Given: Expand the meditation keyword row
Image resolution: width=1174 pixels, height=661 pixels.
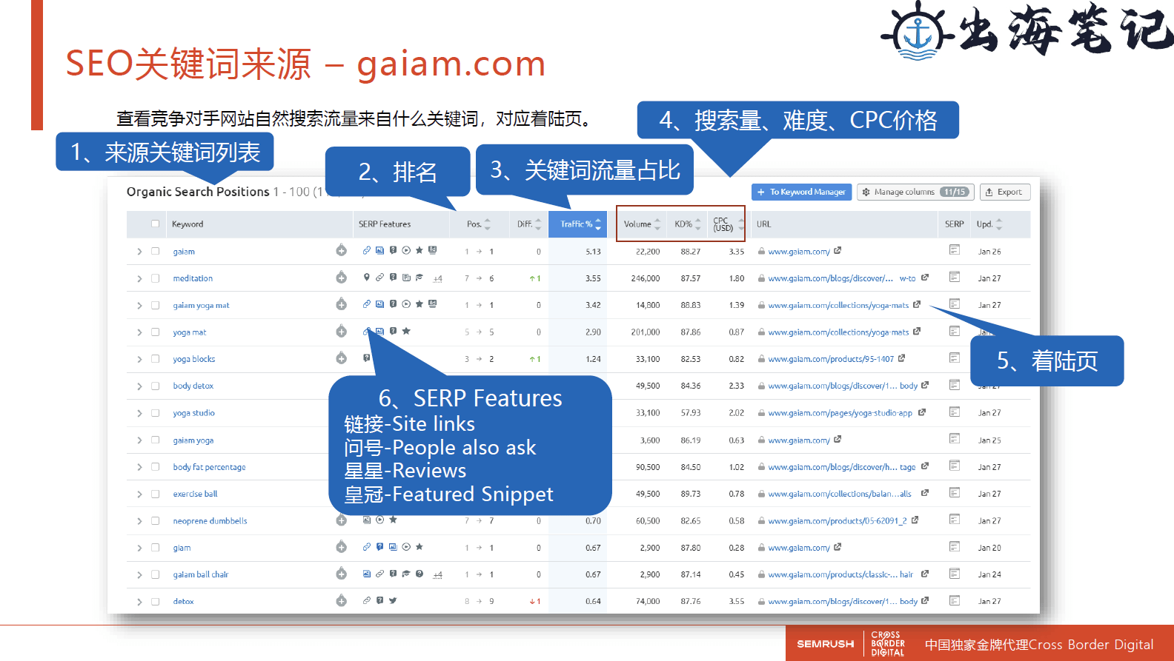Looking at the screenshot, I should [x=139, y=278].
